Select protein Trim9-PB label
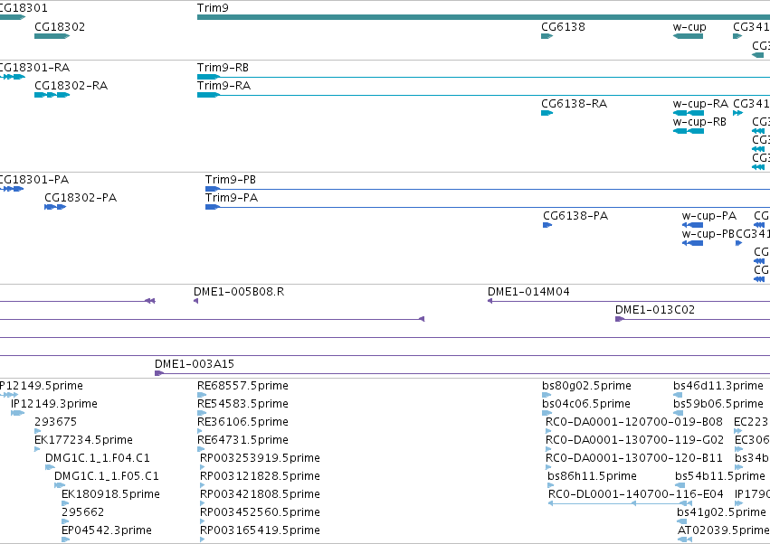Screen dimensions: 770x544 231,180
